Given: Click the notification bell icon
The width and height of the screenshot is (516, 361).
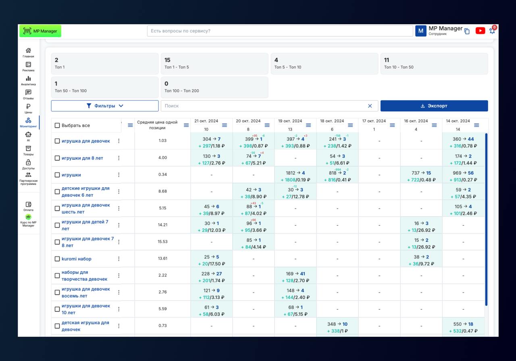Looking at the screenshot, I should pyautogui.click(x=492, y=31).
